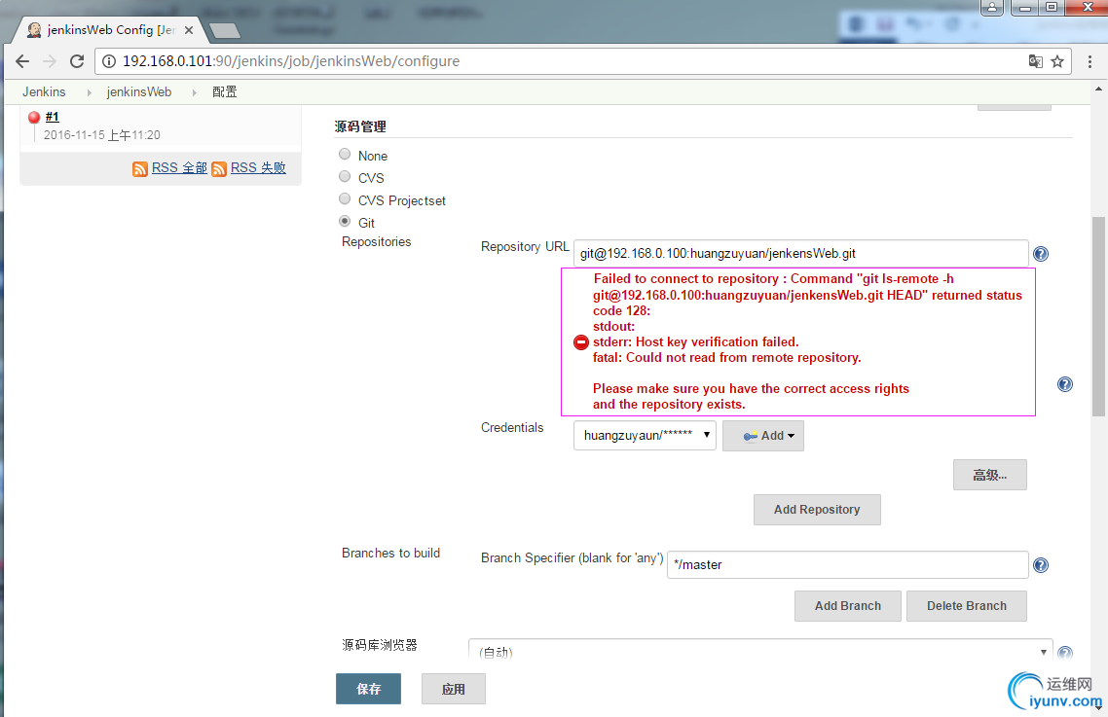This screenshot has width=1108, height=717.
Task: Click the 'Host key verification failed' error text
Action: pos(718,341)
